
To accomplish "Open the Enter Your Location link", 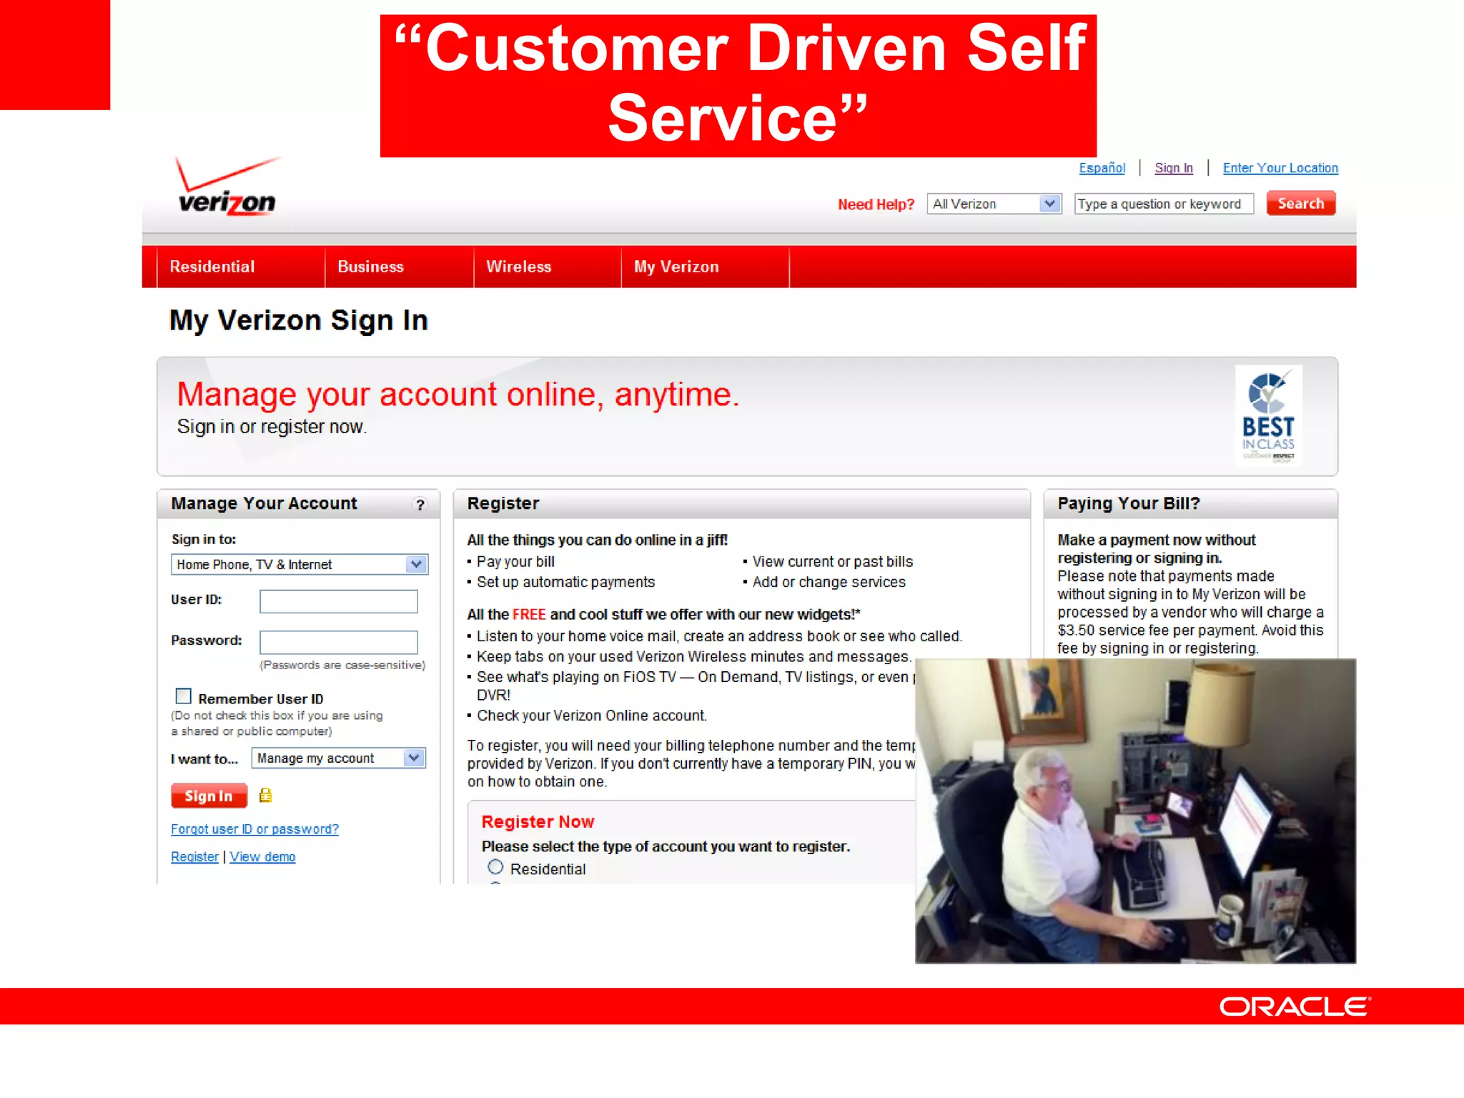I will pos(1280,168).
